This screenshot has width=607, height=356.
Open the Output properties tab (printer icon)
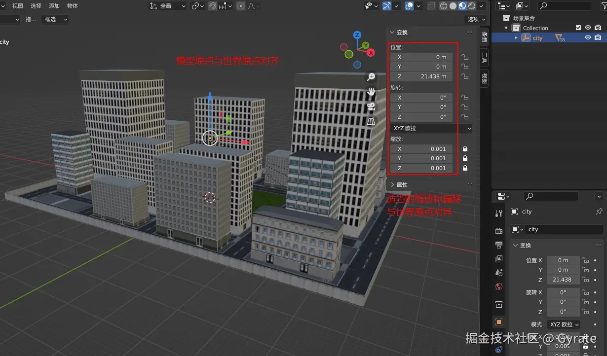[x=498, y=245]
